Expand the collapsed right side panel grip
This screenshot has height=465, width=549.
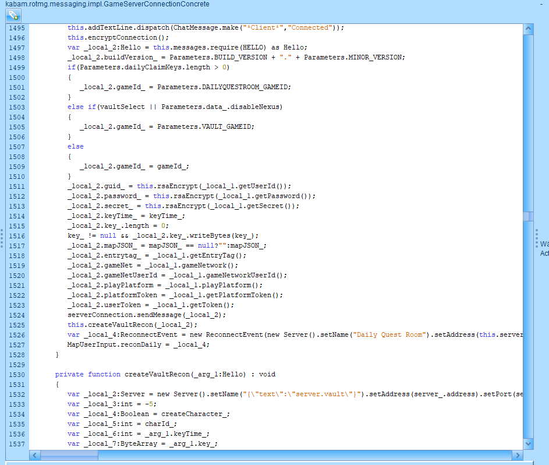(x=537, y=239)
